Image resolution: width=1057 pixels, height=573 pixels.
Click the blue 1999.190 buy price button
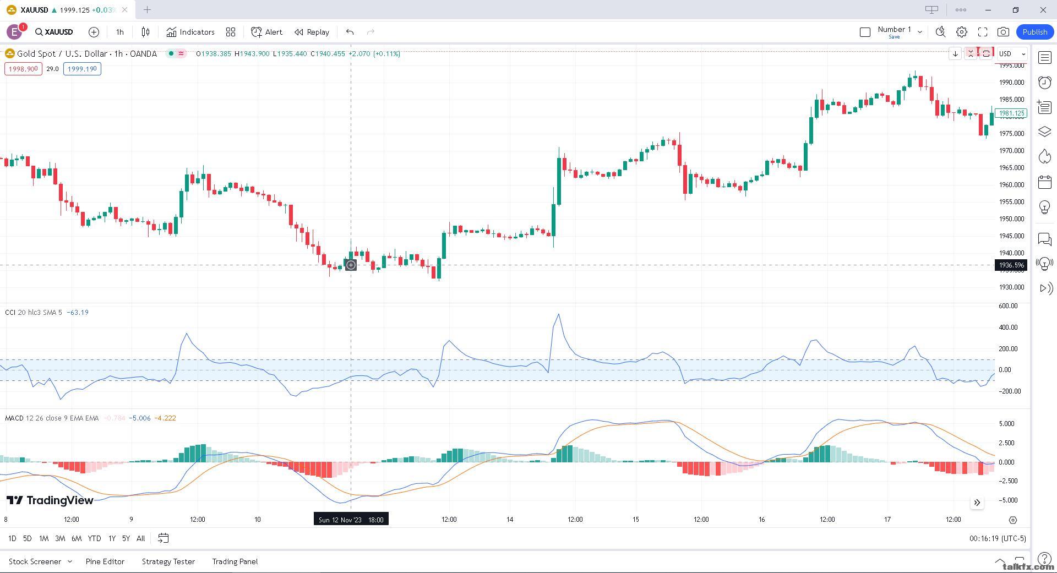(82, 69)
